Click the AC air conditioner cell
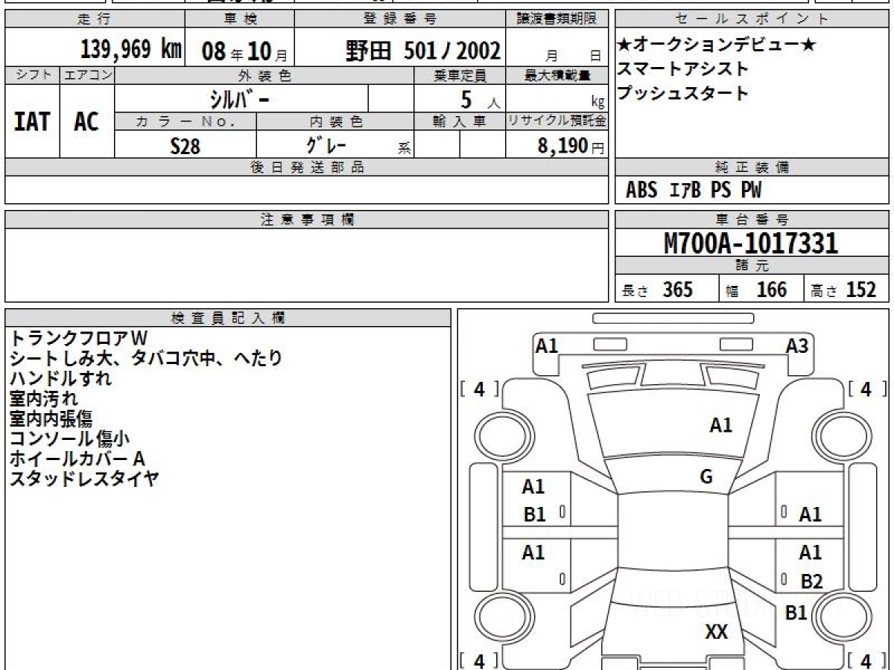Viewport: 894px width, 670px height. [x=86, y=121]
